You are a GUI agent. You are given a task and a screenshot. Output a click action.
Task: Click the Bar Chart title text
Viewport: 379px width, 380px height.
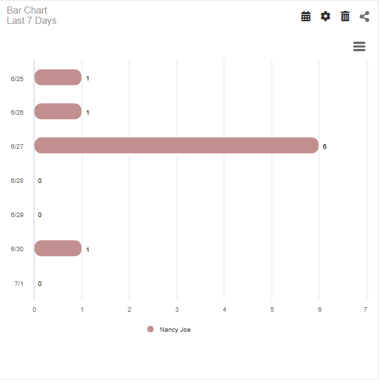point(27,10)
